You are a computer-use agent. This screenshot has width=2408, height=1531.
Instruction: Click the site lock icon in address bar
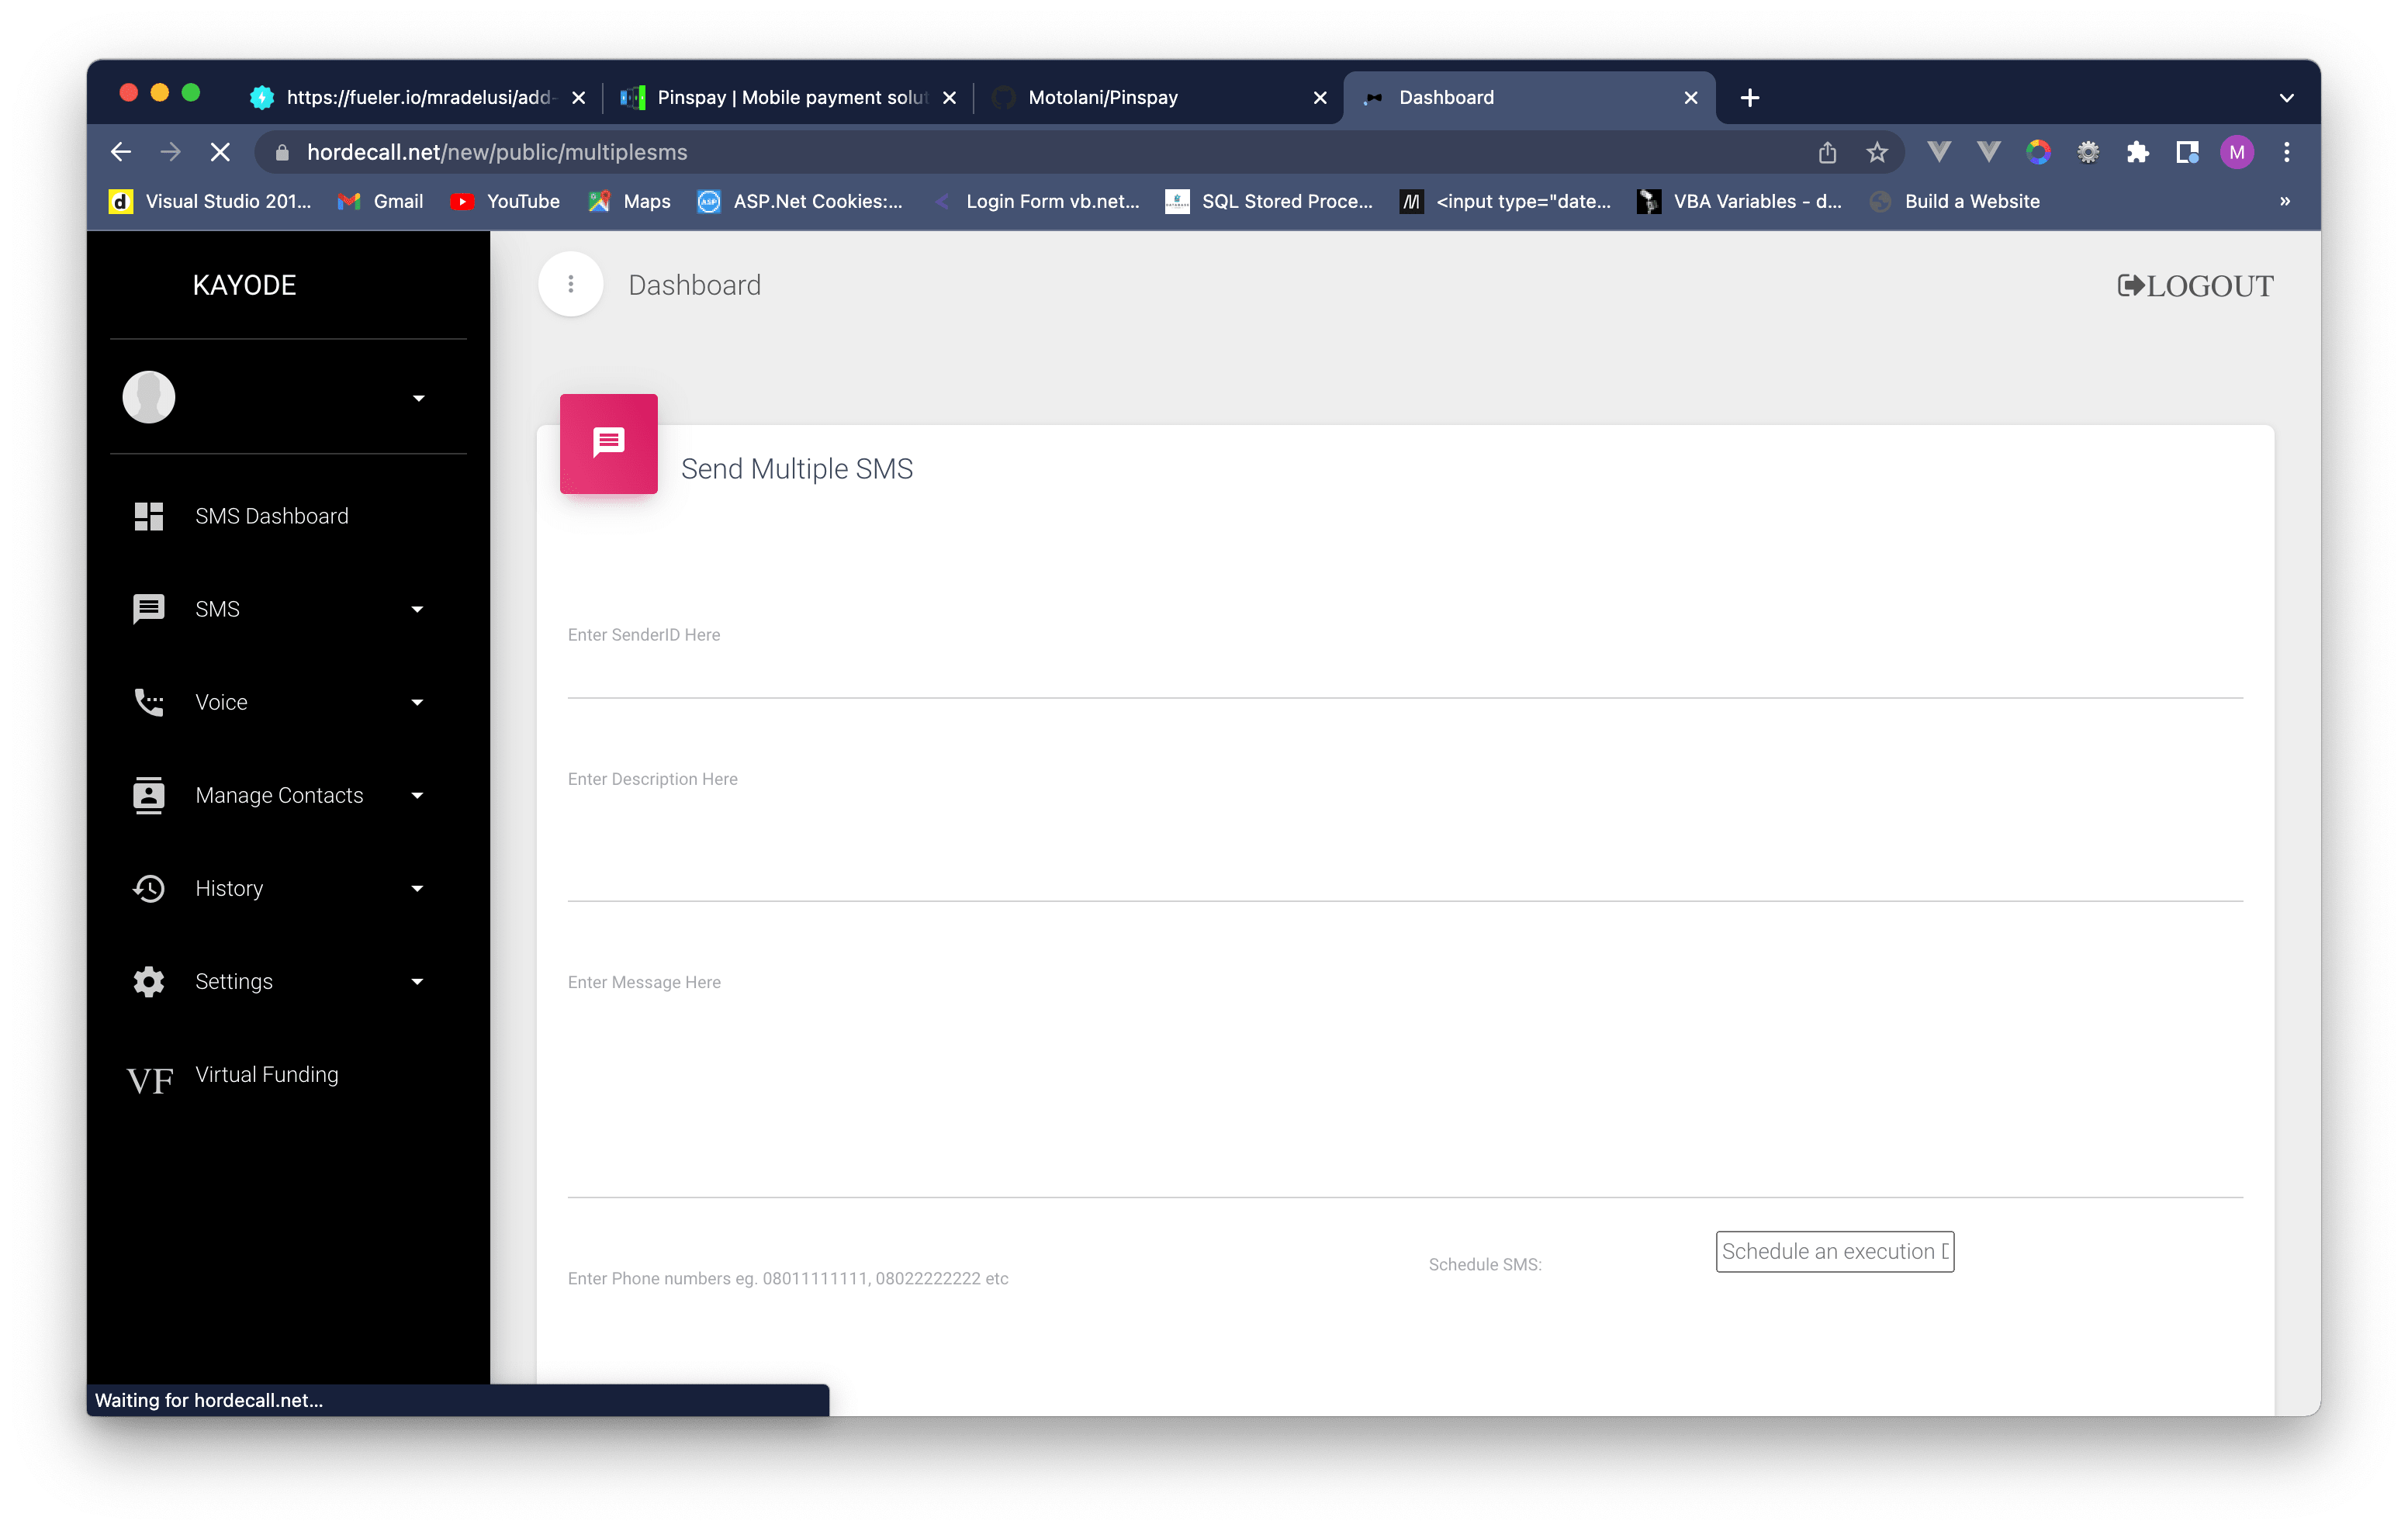pos(282,152)
